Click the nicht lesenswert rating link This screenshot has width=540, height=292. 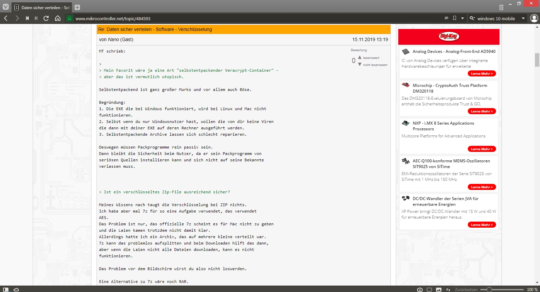pos(375,65)
